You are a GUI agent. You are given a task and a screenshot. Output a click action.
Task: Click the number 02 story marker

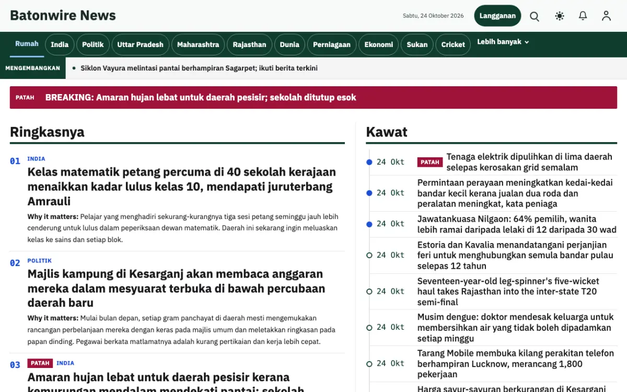click(x=15, y=263)
